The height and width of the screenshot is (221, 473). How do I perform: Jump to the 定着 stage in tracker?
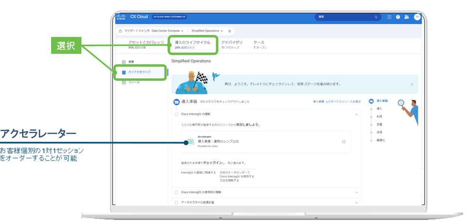(x=379, y=125)
